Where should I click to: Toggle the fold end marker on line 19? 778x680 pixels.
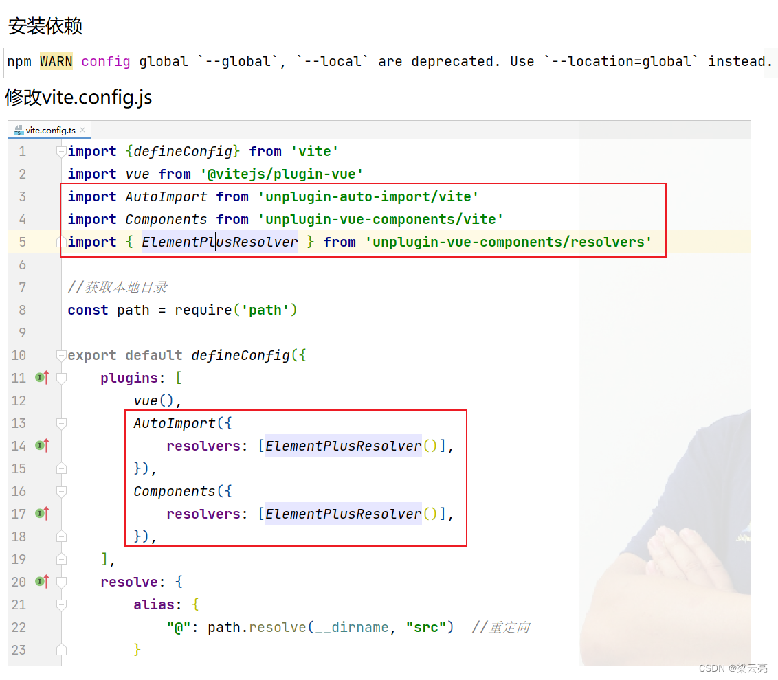[62, 559]
